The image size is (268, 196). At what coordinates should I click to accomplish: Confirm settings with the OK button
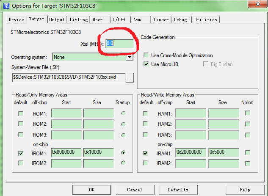tap(92, 190)
